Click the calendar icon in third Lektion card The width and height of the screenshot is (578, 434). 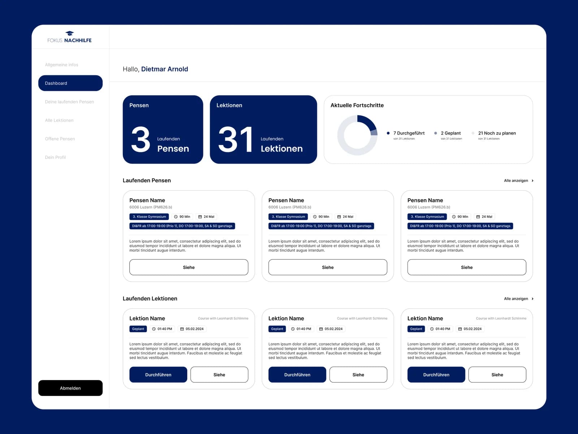click(460, 329)
